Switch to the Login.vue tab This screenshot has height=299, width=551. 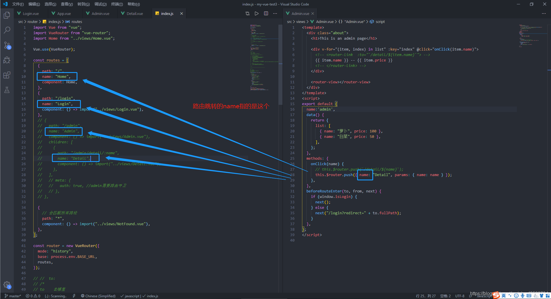(x=31, y=13)
